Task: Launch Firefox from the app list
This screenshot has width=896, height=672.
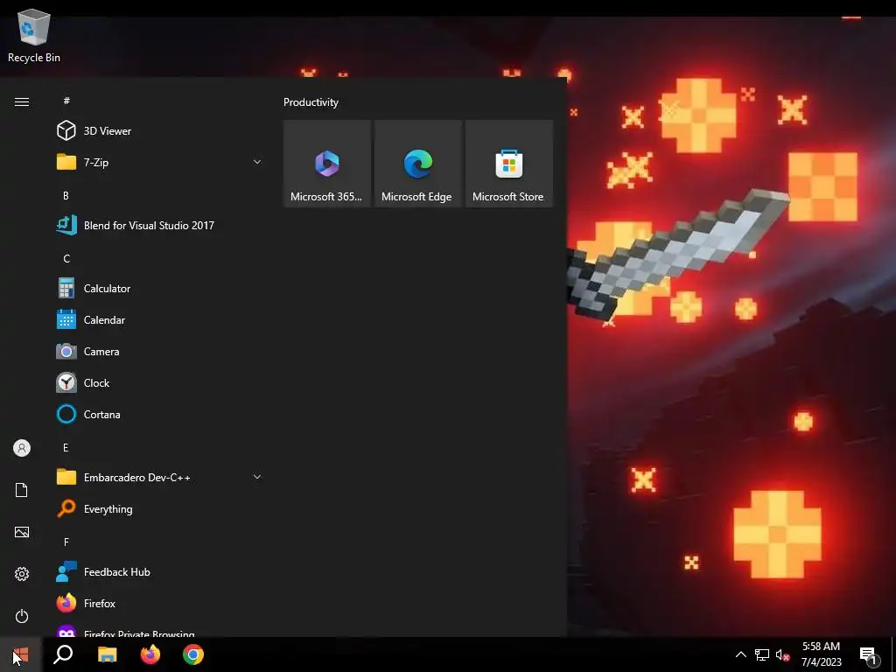Action: point(157,604)
